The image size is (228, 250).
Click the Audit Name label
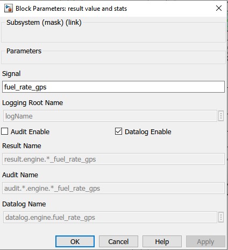(x=20, y=175)
